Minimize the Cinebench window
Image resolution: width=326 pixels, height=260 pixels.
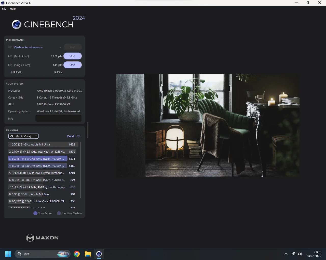pyautogui.click(x=296, y=3)
